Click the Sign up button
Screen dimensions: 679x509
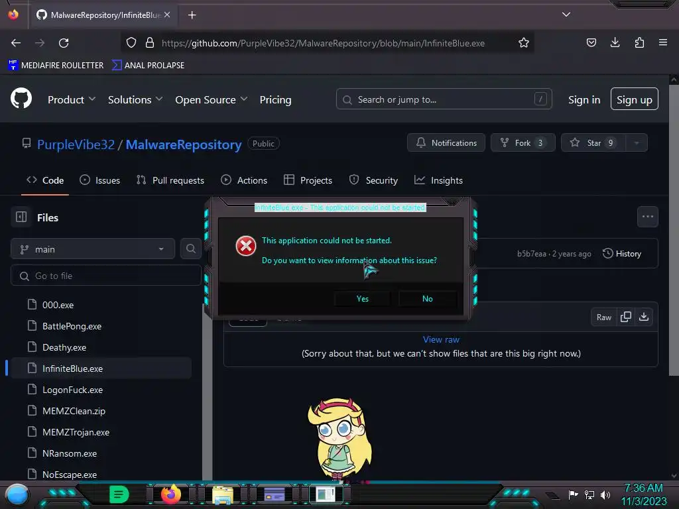click(x=635, y=99)
